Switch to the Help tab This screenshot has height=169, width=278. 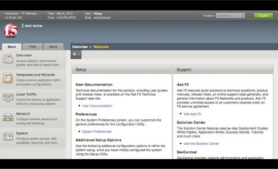[x=33, y=47]
